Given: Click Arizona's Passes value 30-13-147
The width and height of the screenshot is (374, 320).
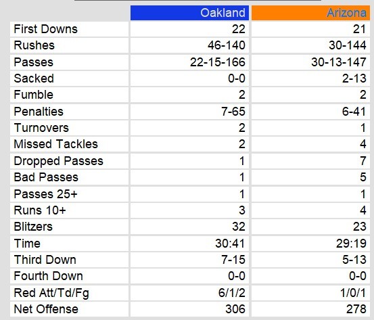Looking at the screenshot, I should [x=339, y=62].
